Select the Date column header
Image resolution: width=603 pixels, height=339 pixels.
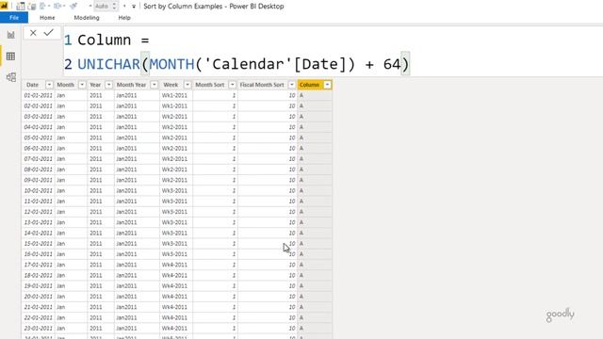(x=33, y=85)
